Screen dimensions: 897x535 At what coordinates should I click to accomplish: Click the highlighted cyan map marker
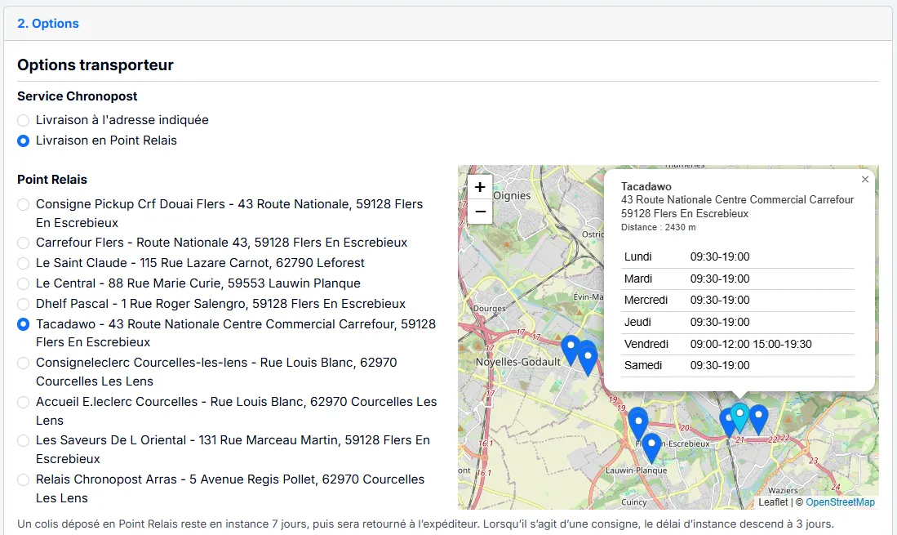(739, 415)
